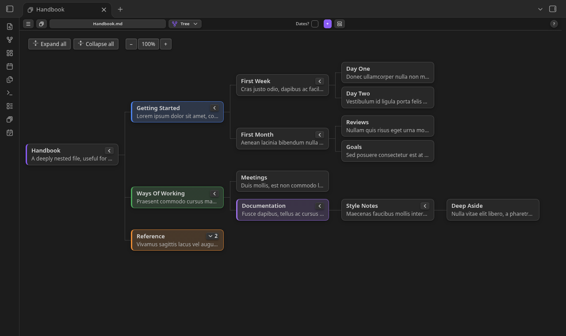
Task: Expand the Reference node's 2 children
Action: (213, 236)
